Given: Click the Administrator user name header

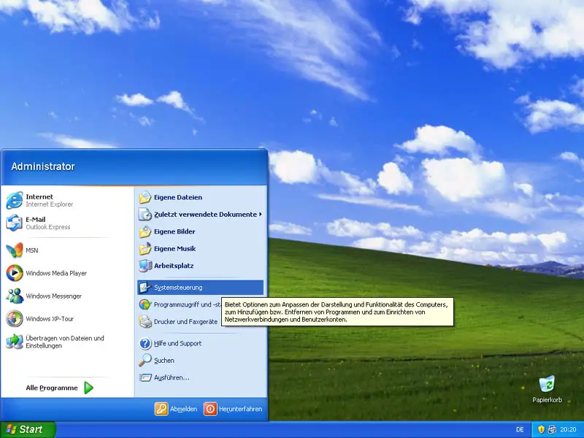Looking at the screenshot, I should point(43,166).
